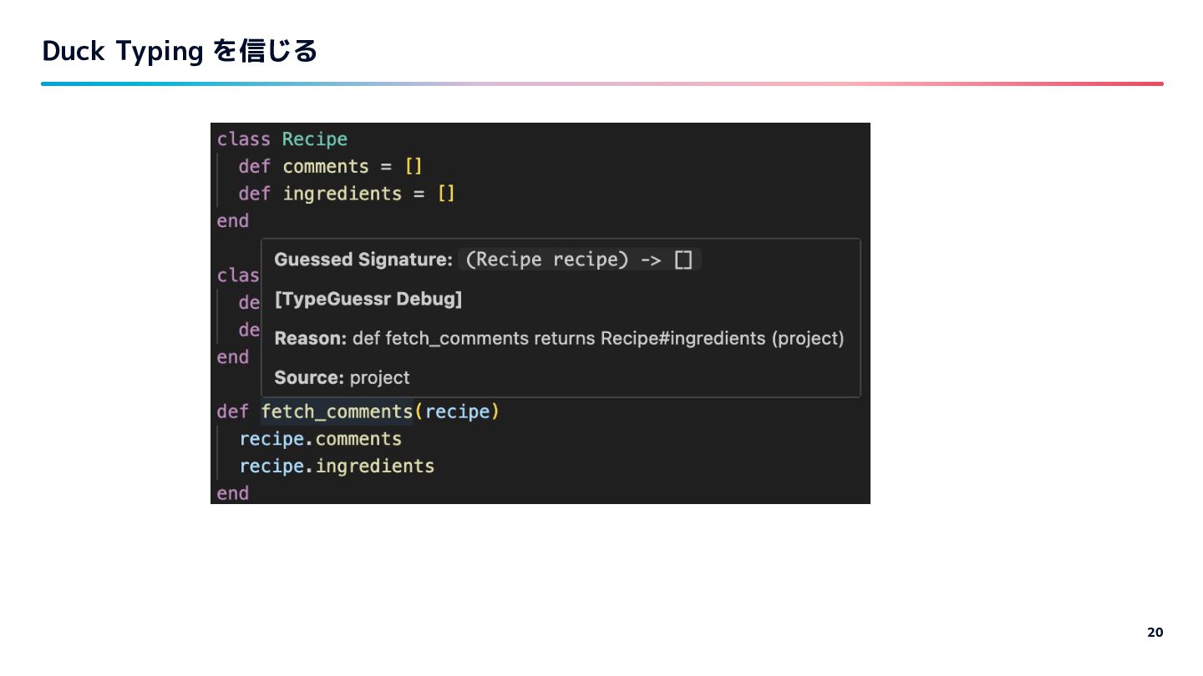Click the "(Recipe recipe) -> []" signature code
The height and width of the screenshot is (676, 1203).
coord(578,260)
